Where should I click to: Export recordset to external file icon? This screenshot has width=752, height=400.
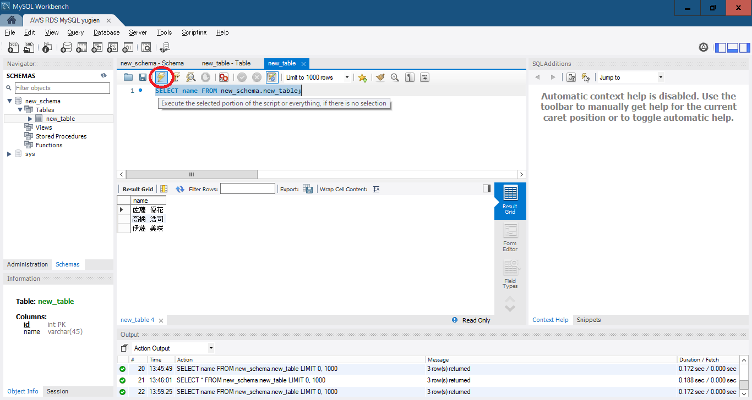(308, 189)
